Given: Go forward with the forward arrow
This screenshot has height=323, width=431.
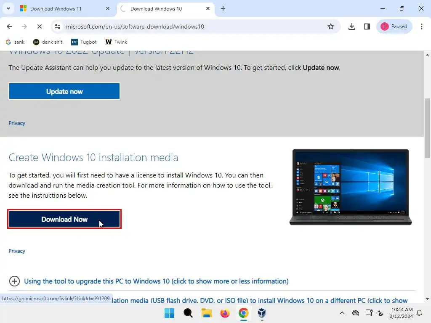Looking at the screenshot, I should coord(24,26).
